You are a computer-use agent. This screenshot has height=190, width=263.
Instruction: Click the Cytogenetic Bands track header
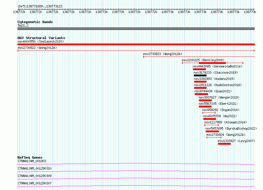tap(35, 22)
